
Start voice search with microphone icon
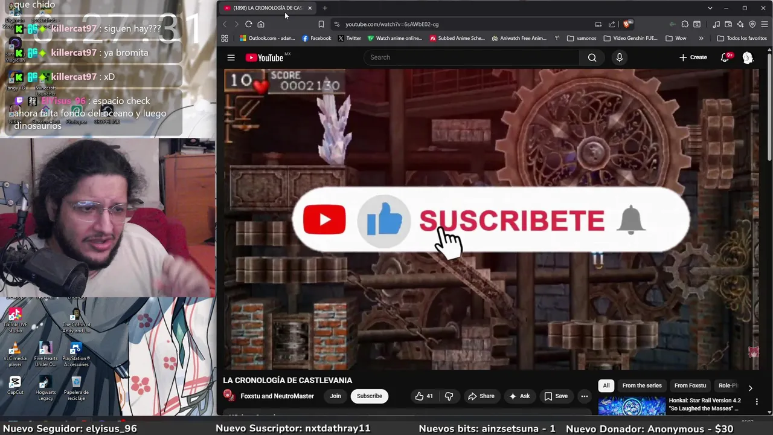[x=619, y=57]
